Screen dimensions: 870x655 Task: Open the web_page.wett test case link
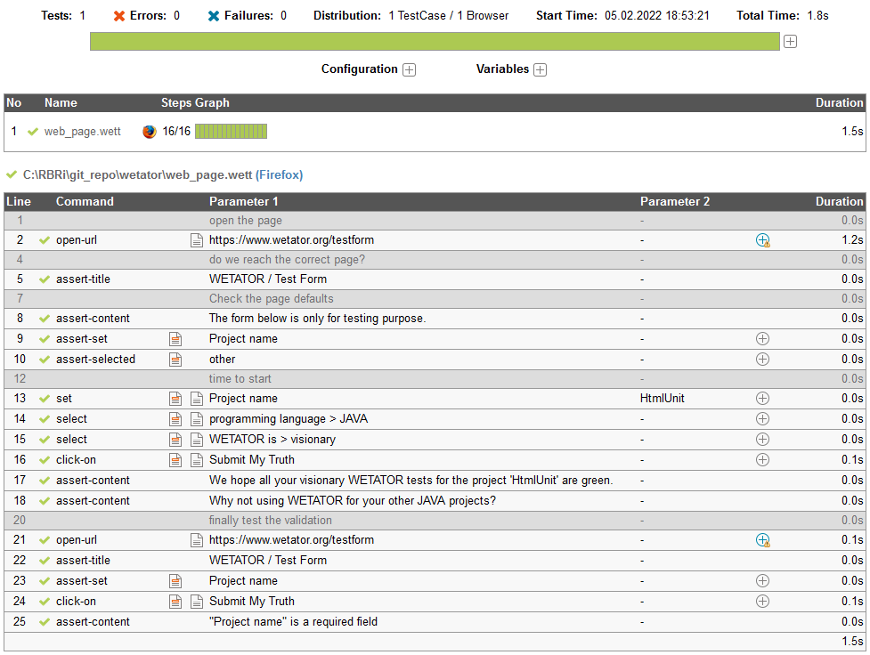pyautogui.click(x=82, y=132)
